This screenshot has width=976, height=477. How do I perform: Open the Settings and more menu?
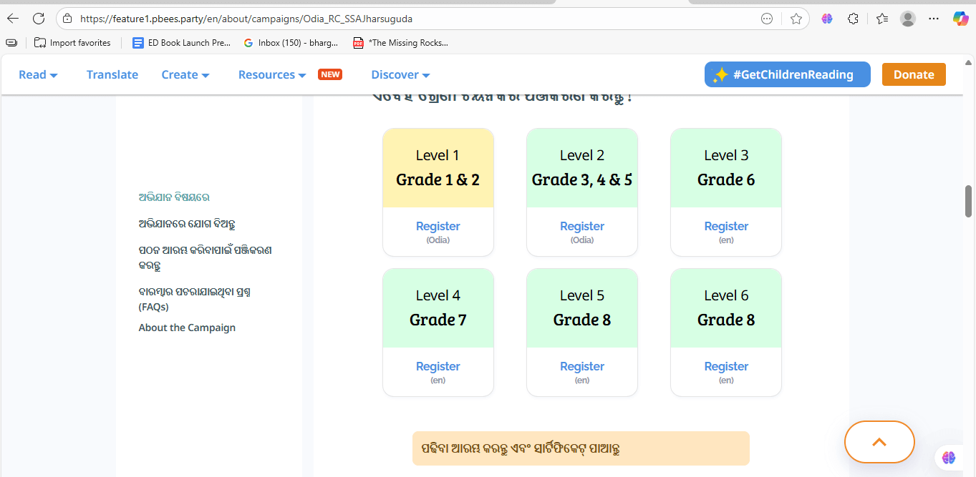(x=934, y=19)
